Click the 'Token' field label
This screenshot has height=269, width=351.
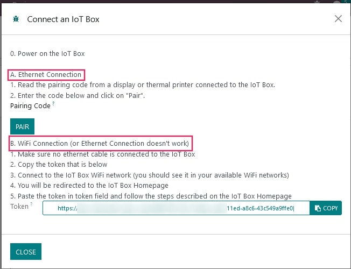tap(19, 207)
